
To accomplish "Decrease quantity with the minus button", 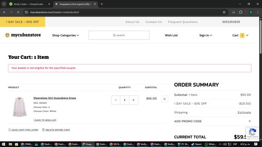I will (115, 100).
